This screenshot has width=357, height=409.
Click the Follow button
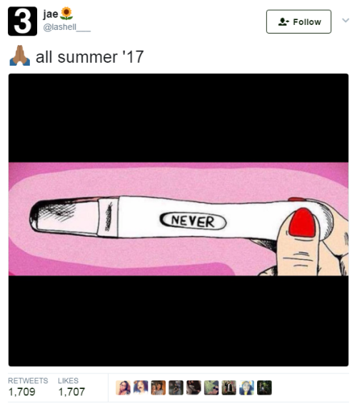click(x=298, y=21)
